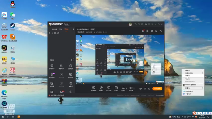Expand the 新建(W) submenu arrow
Screen dimensions: 212x119
203,88
